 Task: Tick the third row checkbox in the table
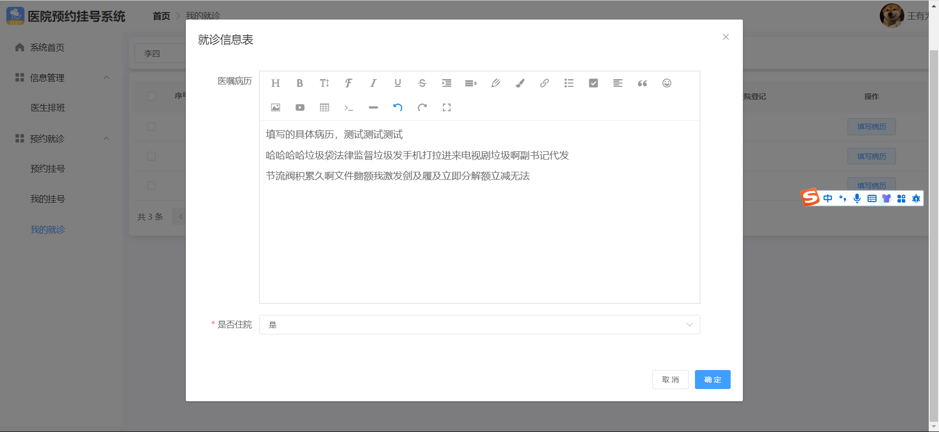point(151,186)
